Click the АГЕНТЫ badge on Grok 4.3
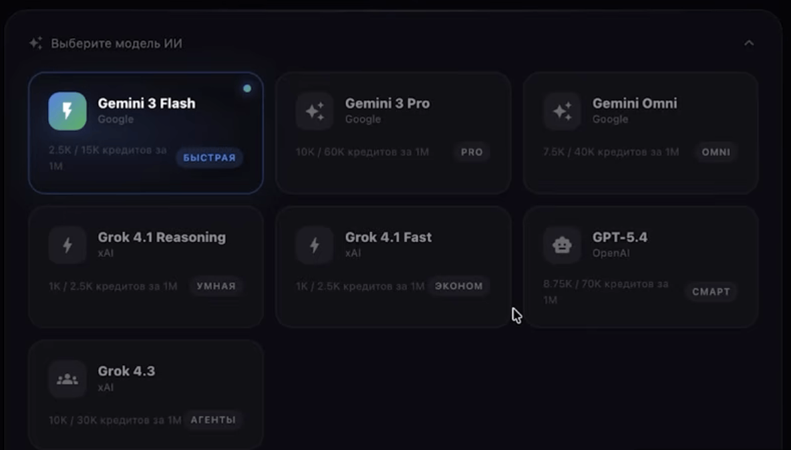The image size is (791, 450). coord(213,420)
